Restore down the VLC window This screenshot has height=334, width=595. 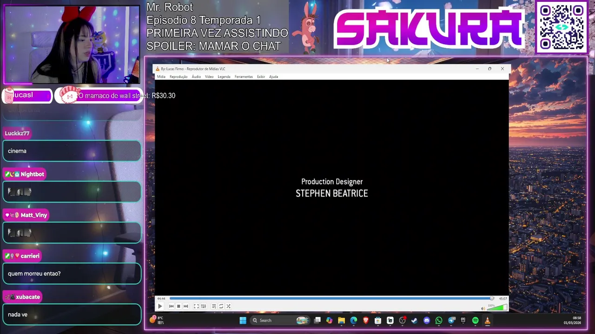(x=489, y=69)
